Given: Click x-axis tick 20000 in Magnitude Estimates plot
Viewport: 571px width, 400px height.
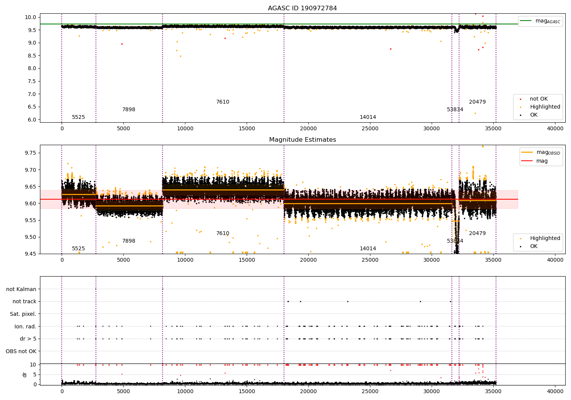Looking at the screenshot, I should click(x=308, y=260).
